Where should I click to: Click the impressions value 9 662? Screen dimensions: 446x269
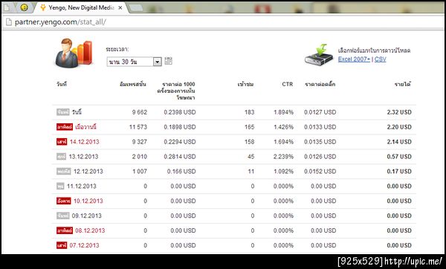click(x=140, y=112)
